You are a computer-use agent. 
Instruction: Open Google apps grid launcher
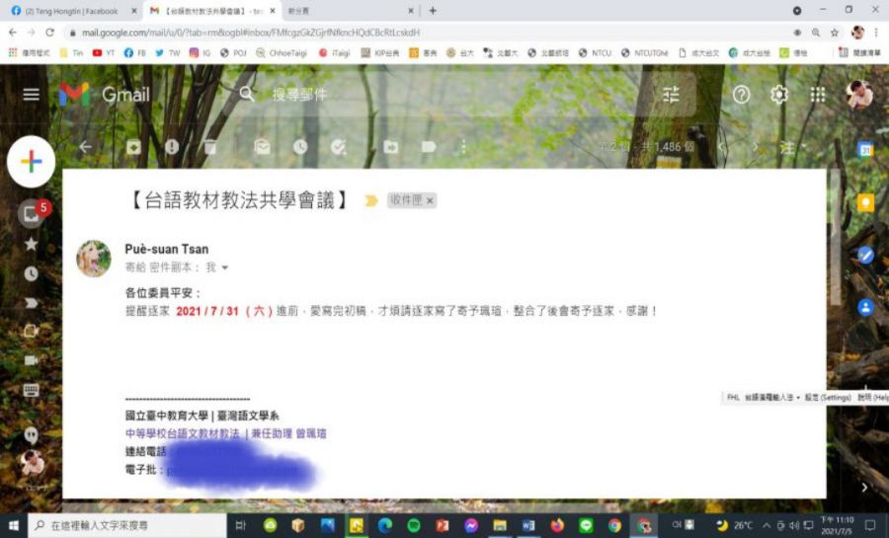817,95
